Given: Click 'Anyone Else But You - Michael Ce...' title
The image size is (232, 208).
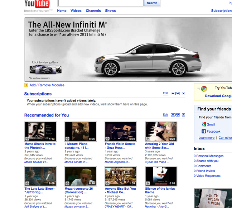Looking at the screenshot, I should pyautogui.click(x=120, y=190).
